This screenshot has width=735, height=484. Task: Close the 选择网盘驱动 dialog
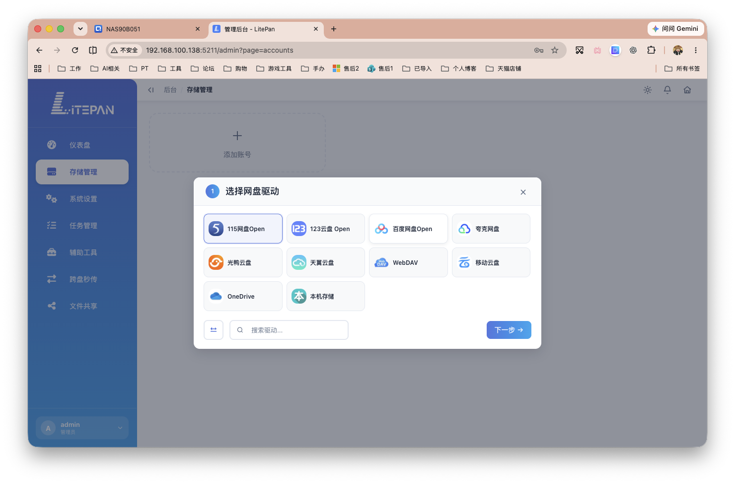point(523,192)
